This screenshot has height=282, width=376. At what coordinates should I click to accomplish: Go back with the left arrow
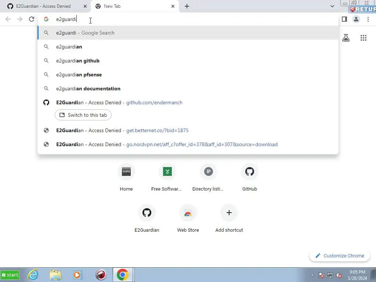pyautogui.click(x=8, y=19)
